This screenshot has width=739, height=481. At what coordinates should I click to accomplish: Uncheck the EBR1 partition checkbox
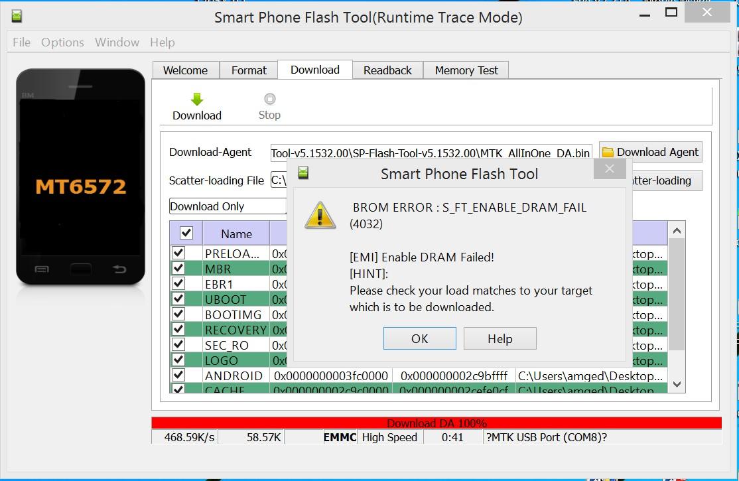[x=178, y=283]
